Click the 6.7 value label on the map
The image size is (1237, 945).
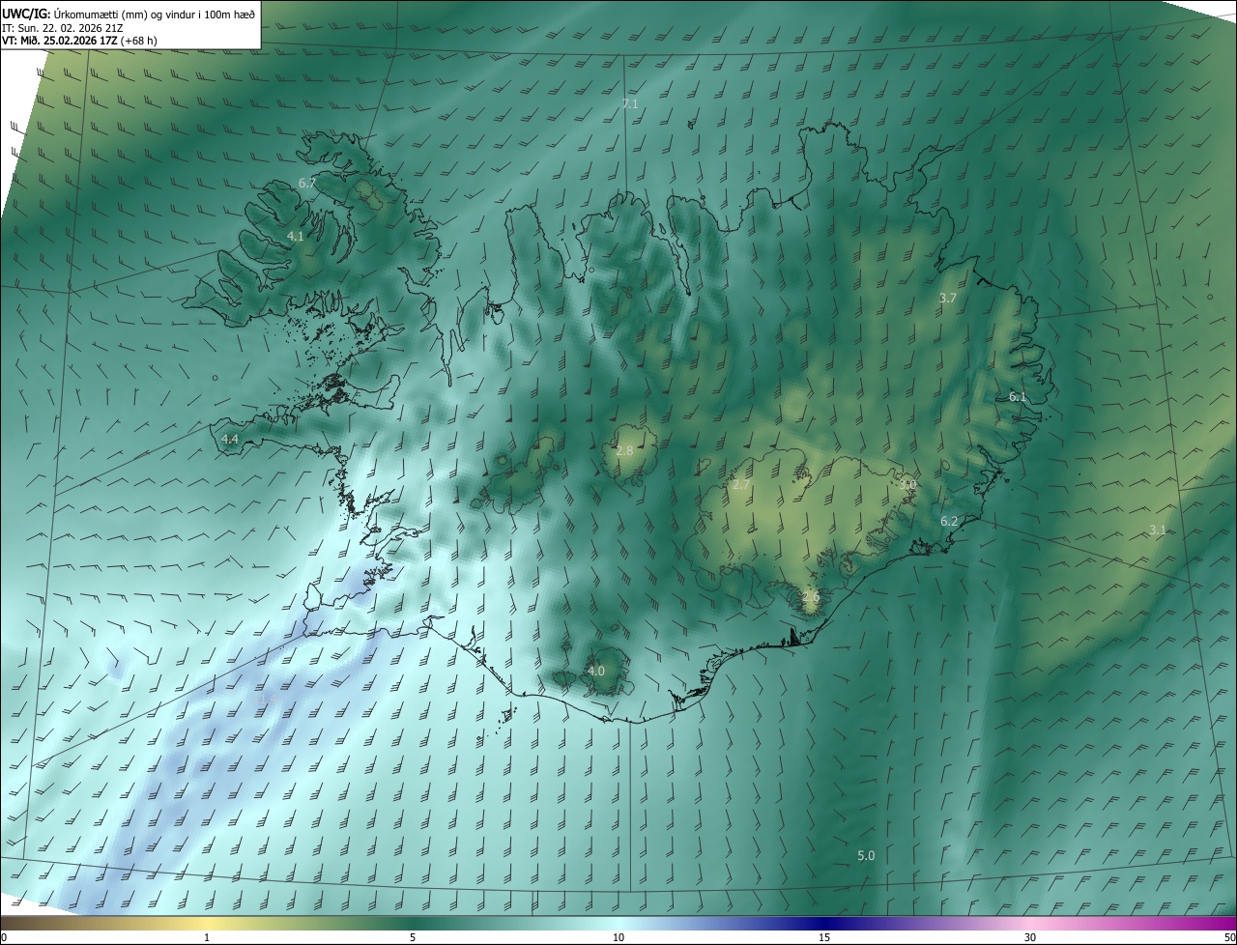click(307, 183)
